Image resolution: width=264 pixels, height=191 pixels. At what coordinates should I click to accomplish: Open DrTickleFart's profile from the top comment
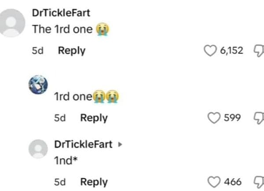point(61,13)
